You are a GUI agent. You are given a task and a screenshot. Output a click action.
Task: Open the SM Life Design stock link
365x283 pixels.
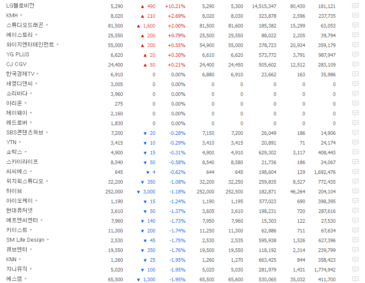click(25, 240)
